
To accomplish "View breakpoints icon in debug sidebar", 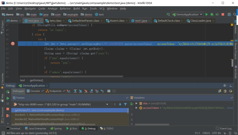I will (x=8, y=116).
